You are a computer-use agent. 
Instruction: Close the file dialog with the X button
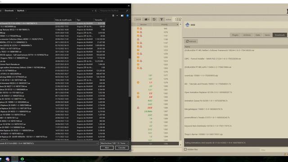129,6
